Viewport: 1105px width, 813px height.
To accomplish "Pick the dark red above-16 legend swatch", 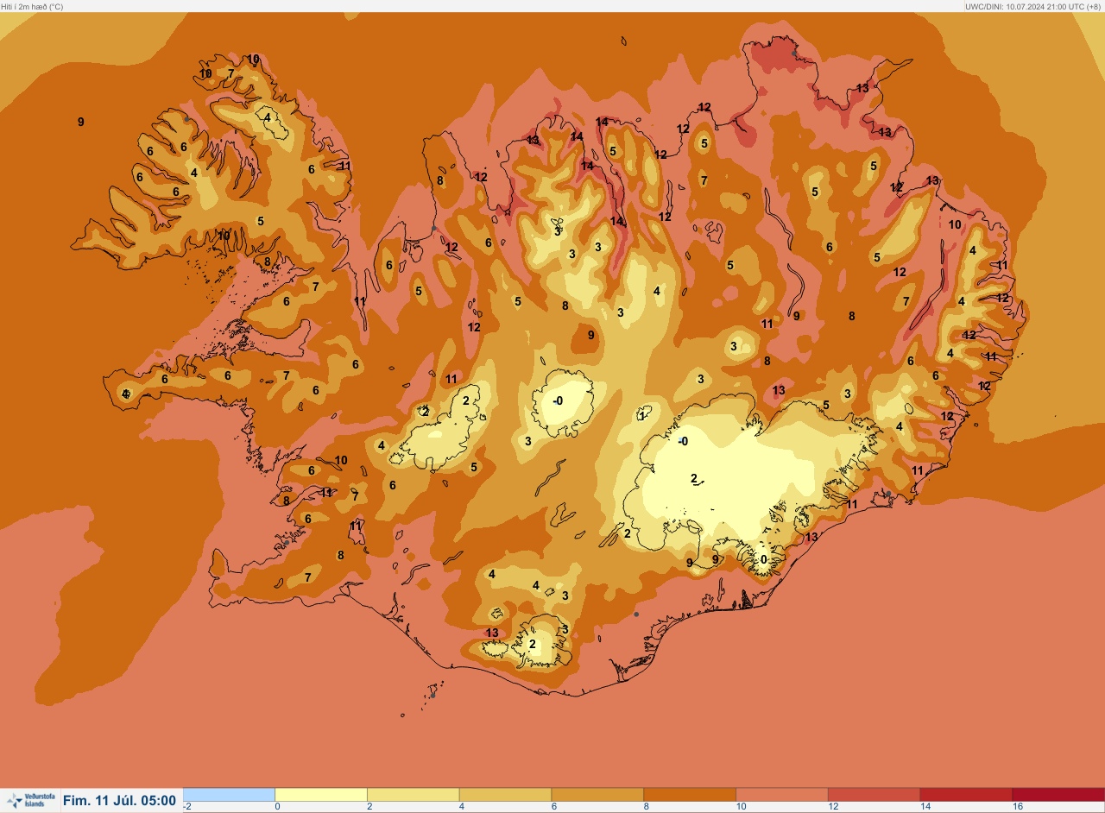I will 1058,794.
